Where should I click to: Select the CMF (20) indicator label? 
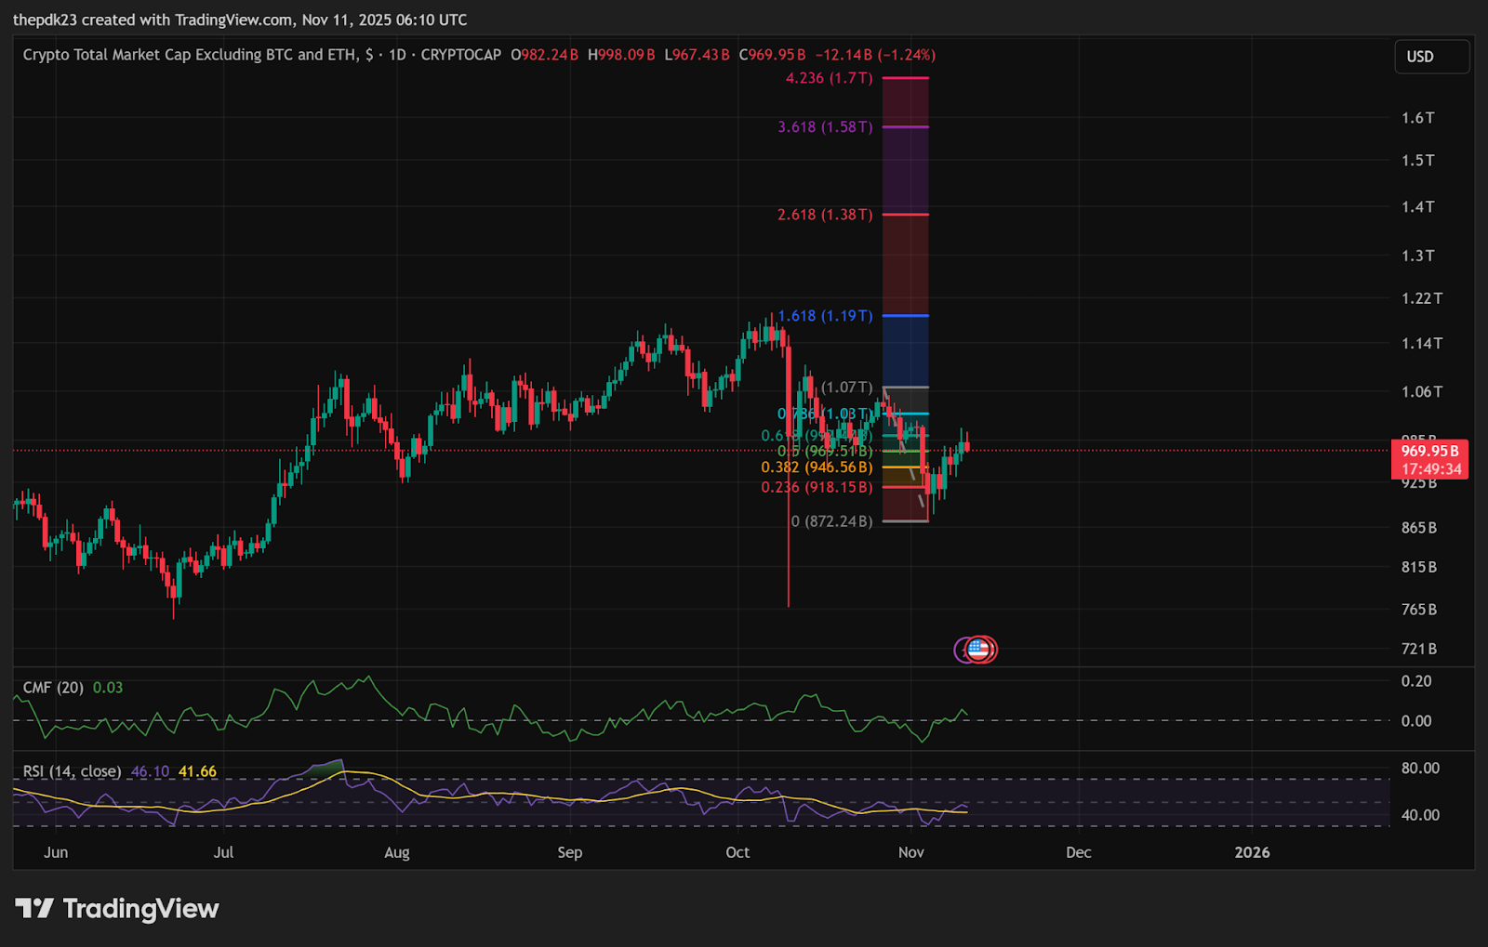[x=53, y=688]
